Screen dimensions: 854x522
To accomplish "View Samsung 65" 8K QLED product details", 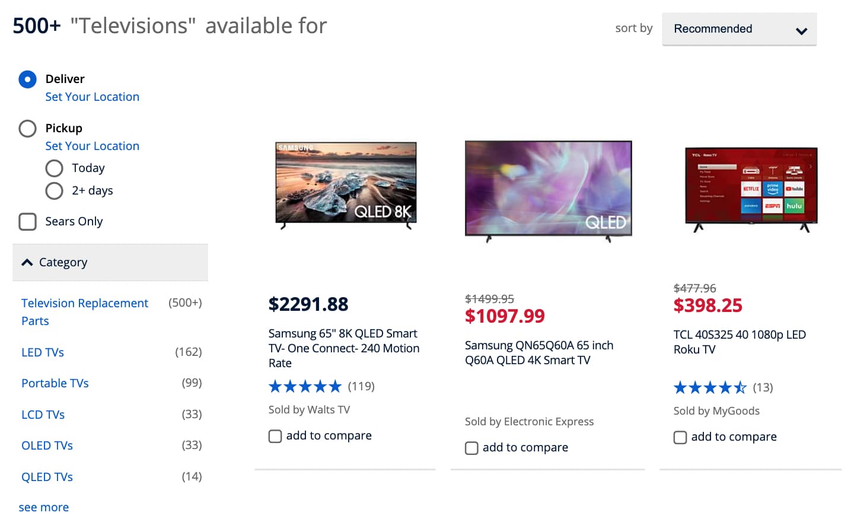I will click(344, 348).
